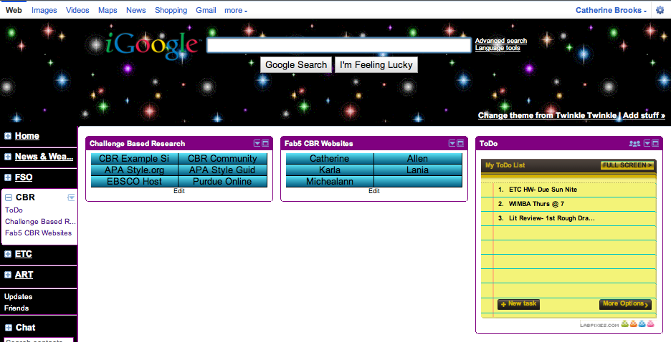
Task: Select the News & Wea... tab link
Action: 44,156
